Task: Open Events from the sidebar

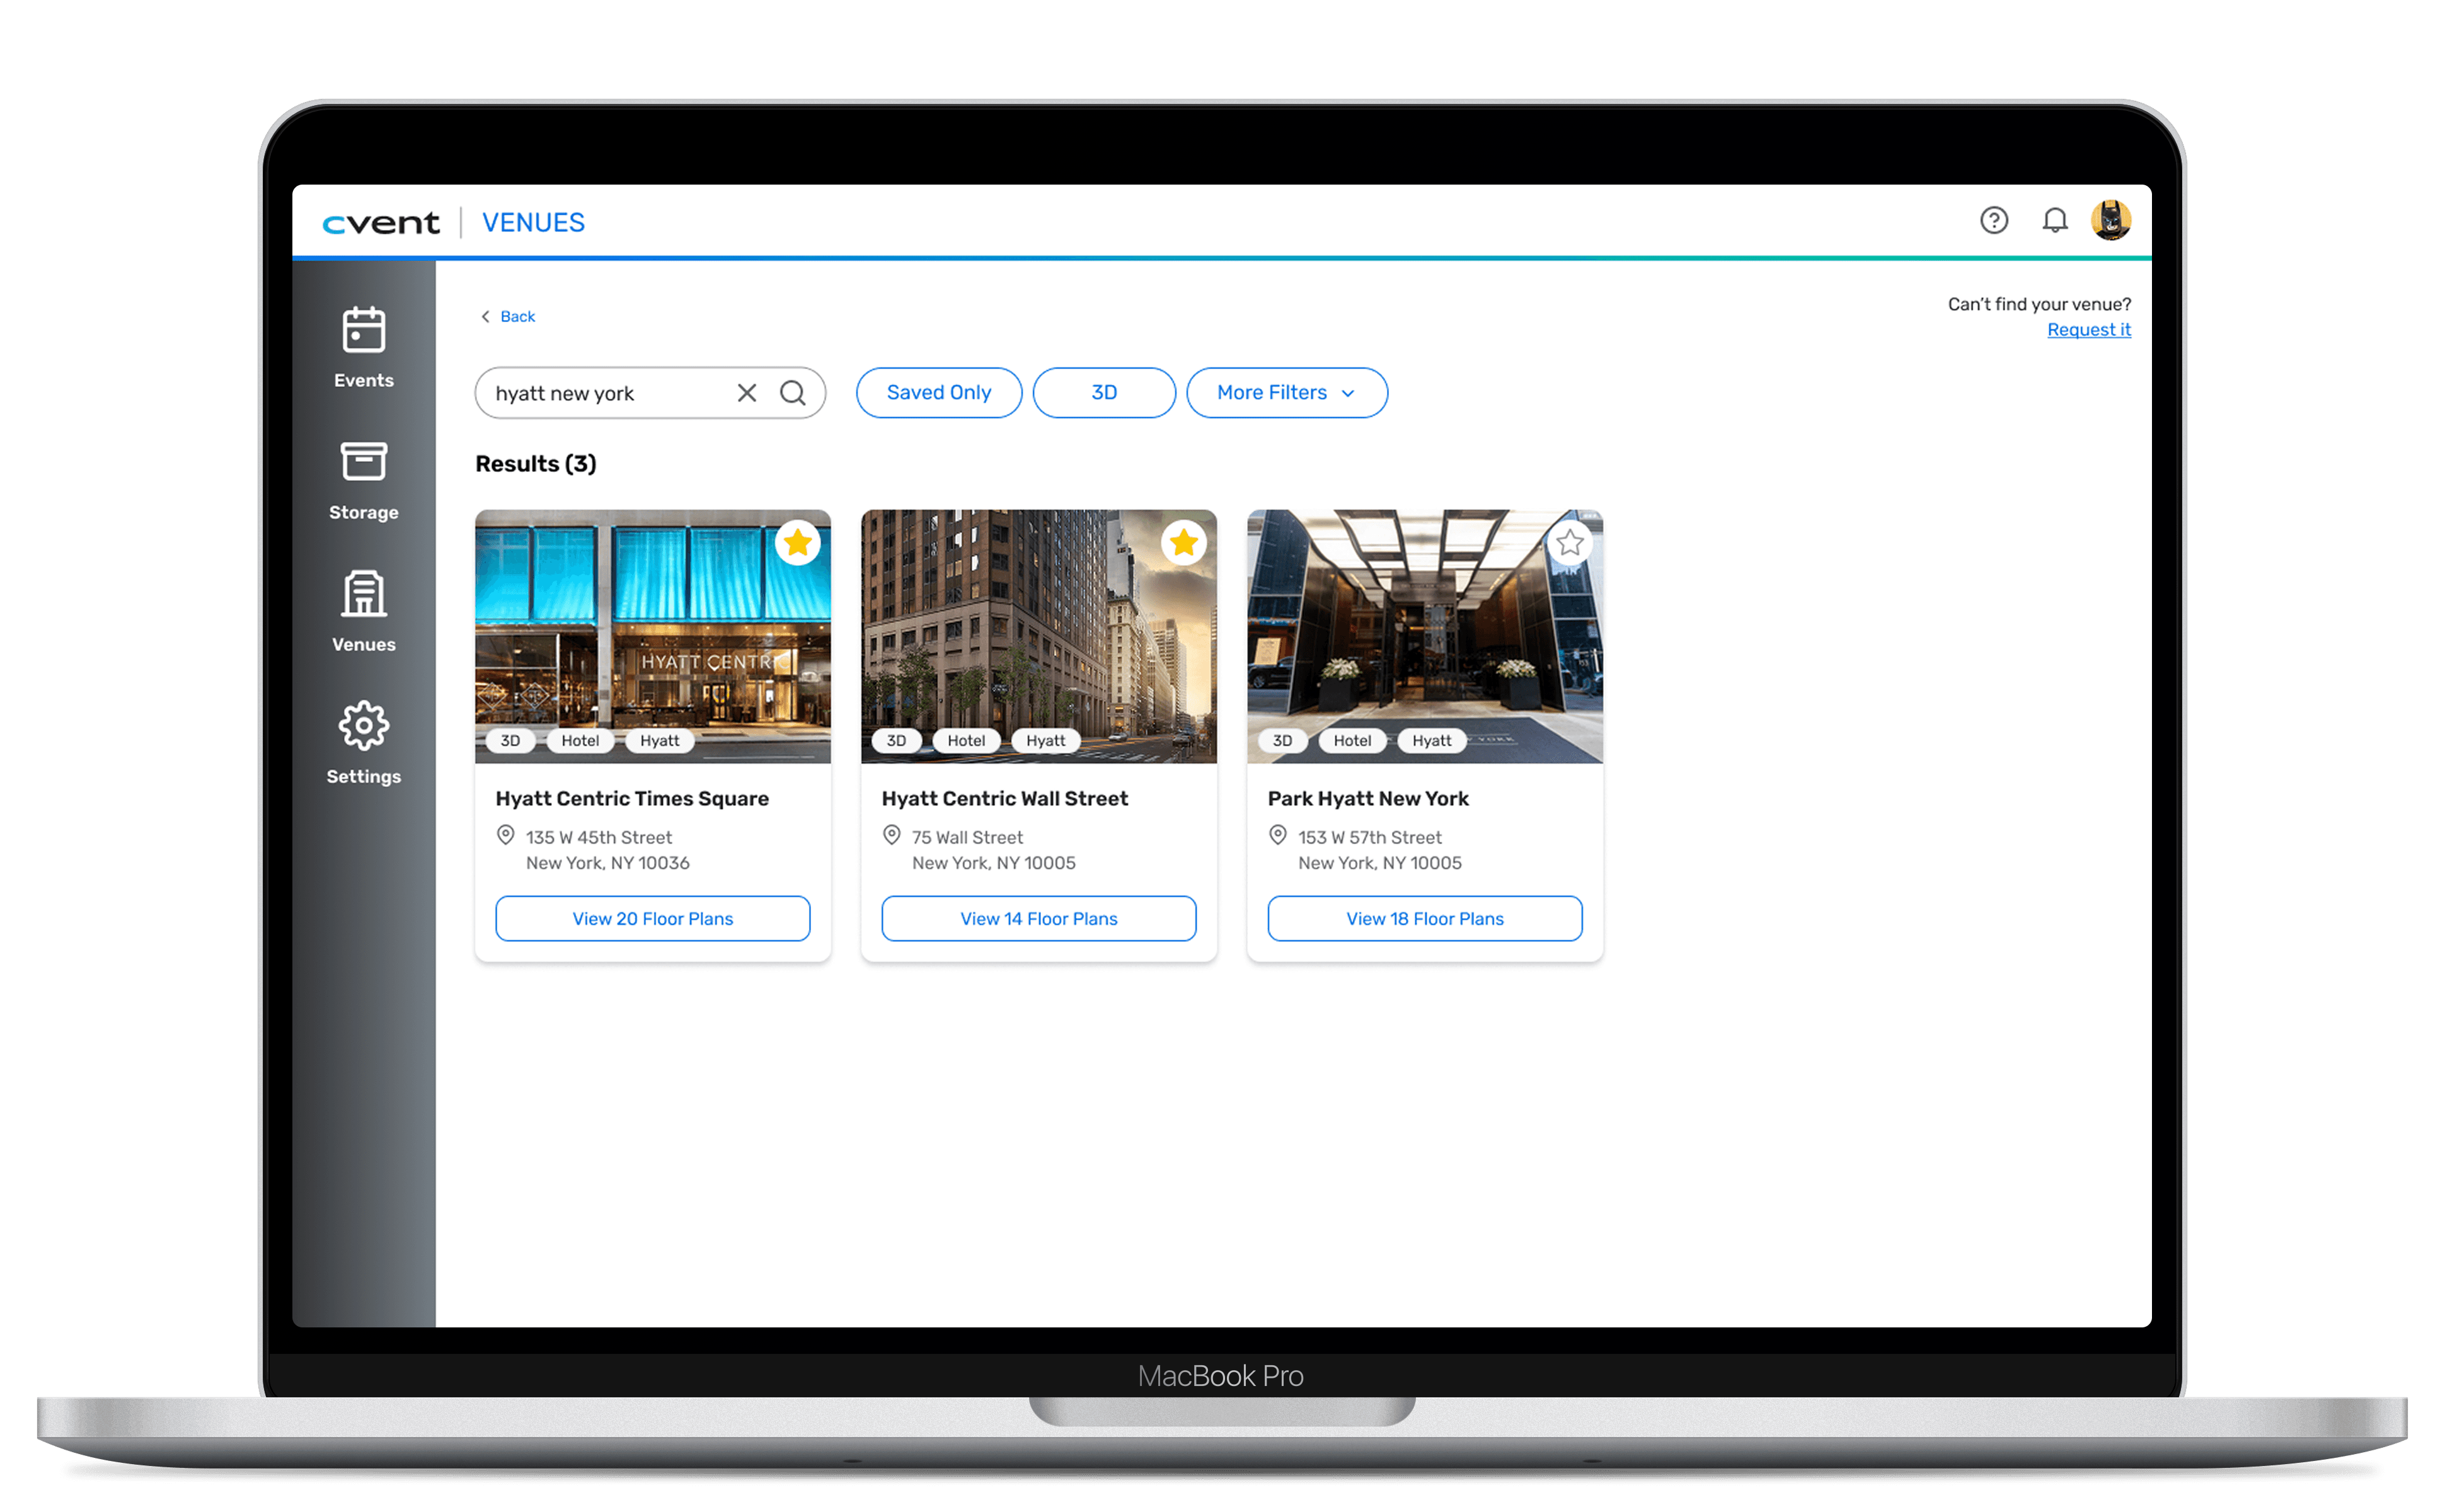Action: 363,348
